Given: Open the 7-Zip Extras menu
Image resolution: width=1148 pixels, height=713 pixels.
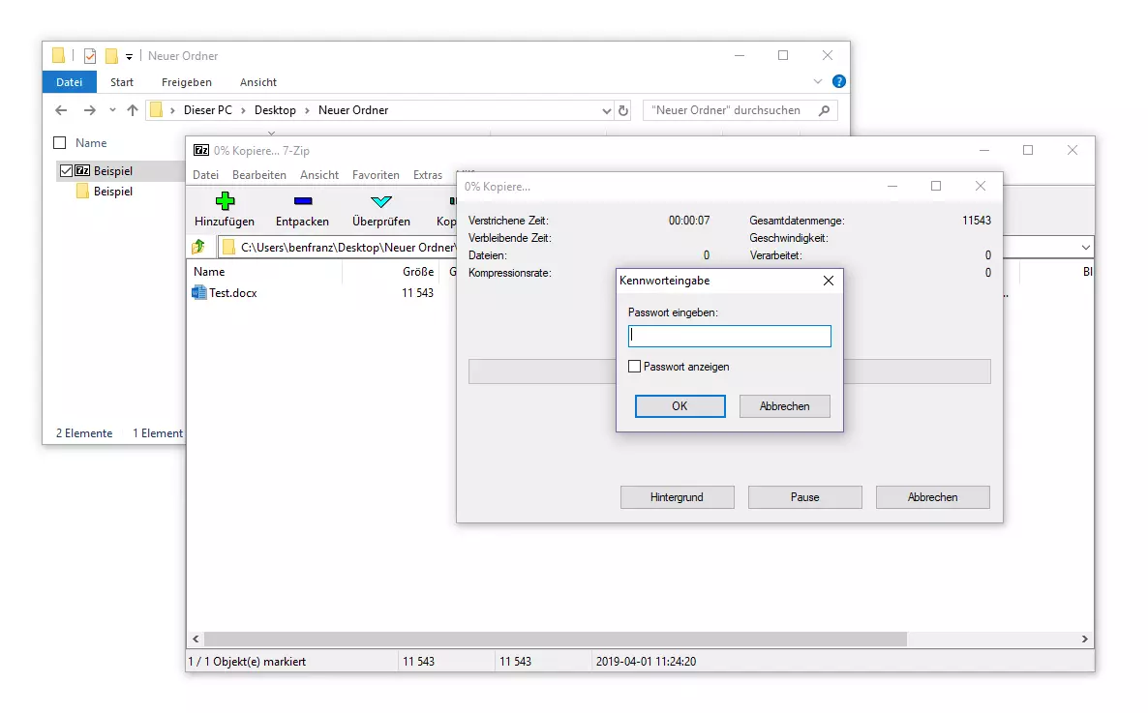Looking at the screenshot, I should click(428, 175).
